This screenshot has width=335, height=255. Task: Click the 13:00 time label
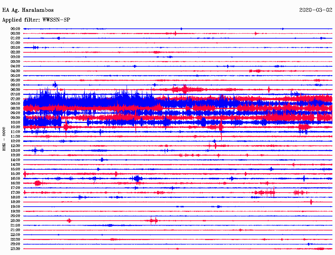(15, 151)
